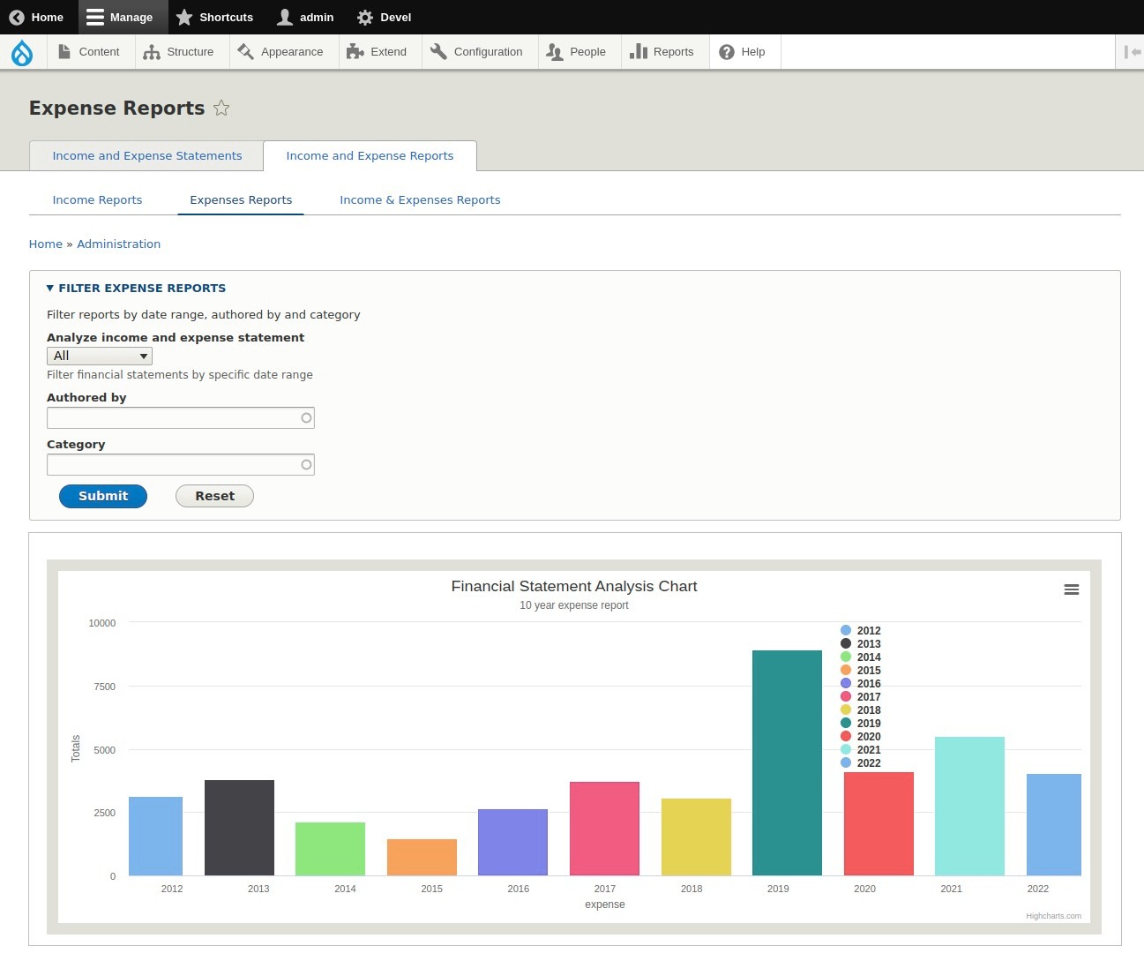The image size is (1144, 976).
Task: Select the Structure admin icon
Action: click(x=152, y=51)
